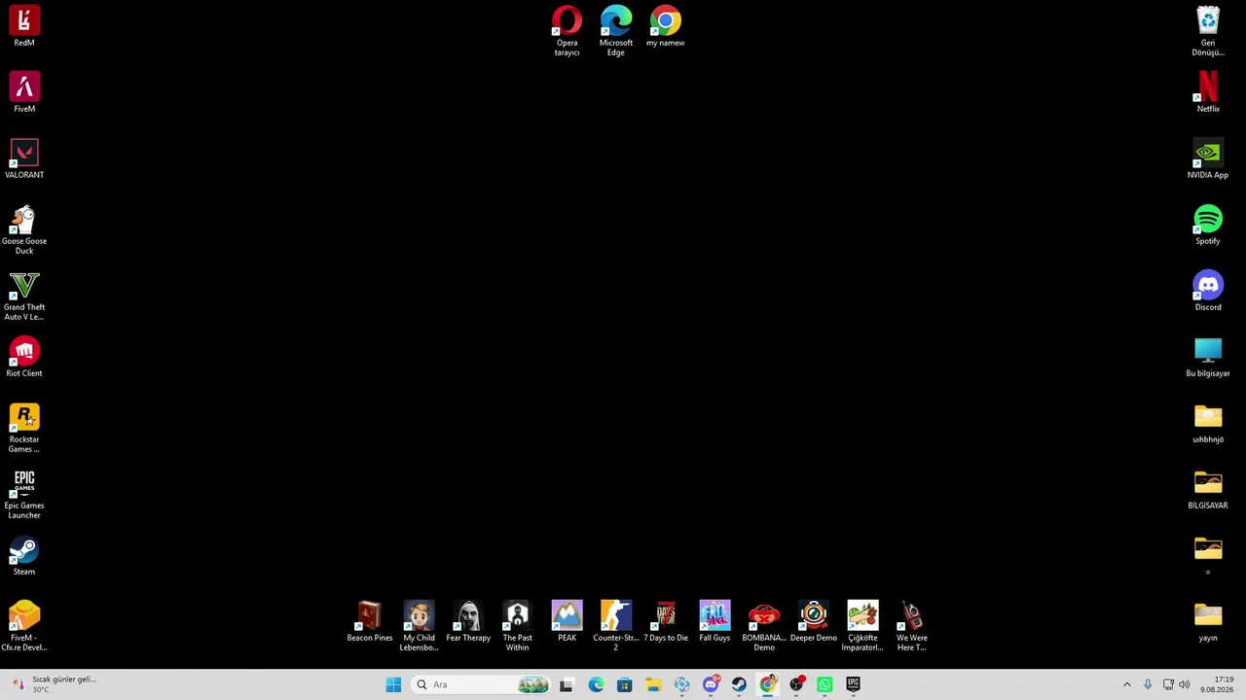Select the Deeper Demo shortcut
Image resolution: width=1246 pixels, height=700 pixels.
pos(814,621)
